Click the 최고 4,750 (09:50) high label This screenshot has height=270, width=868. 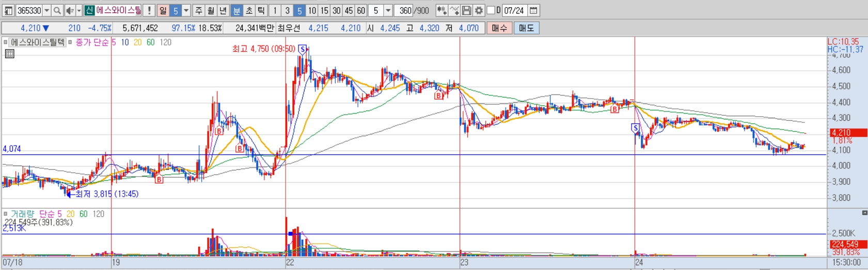pos(263,49)
